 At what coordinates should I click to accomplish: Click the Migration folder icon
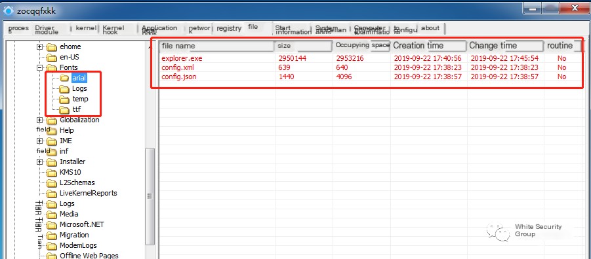(x=51, y=235)
